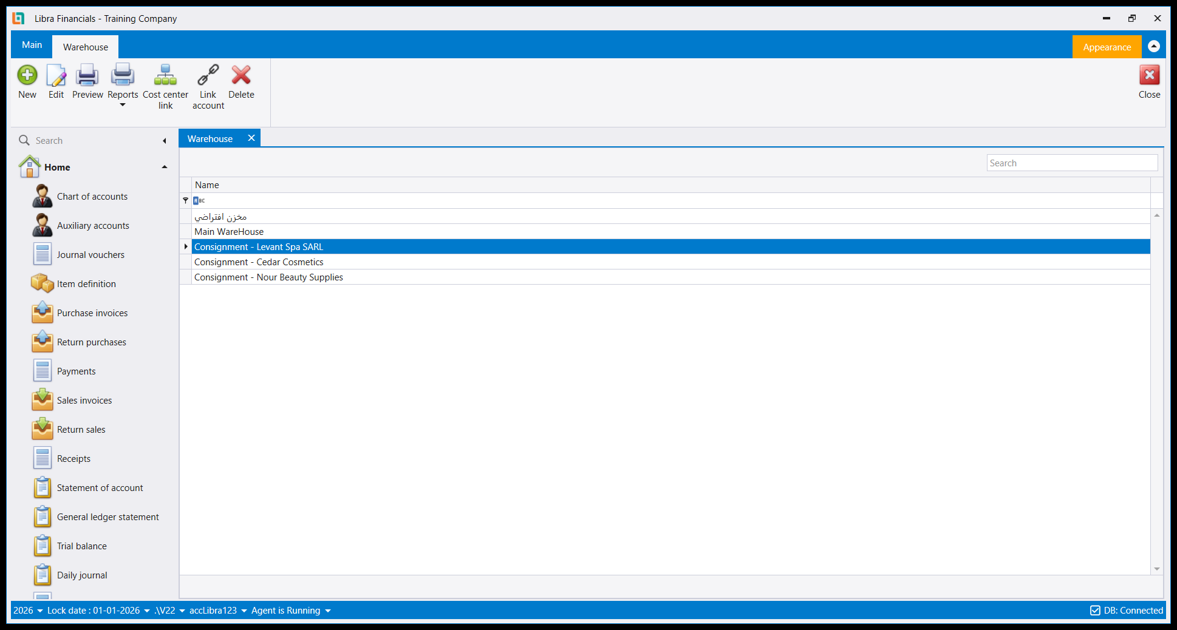Select the Main WareHouse row
Screen dimensions: 1177x630
pyautogui.click(x=670, y=232)
